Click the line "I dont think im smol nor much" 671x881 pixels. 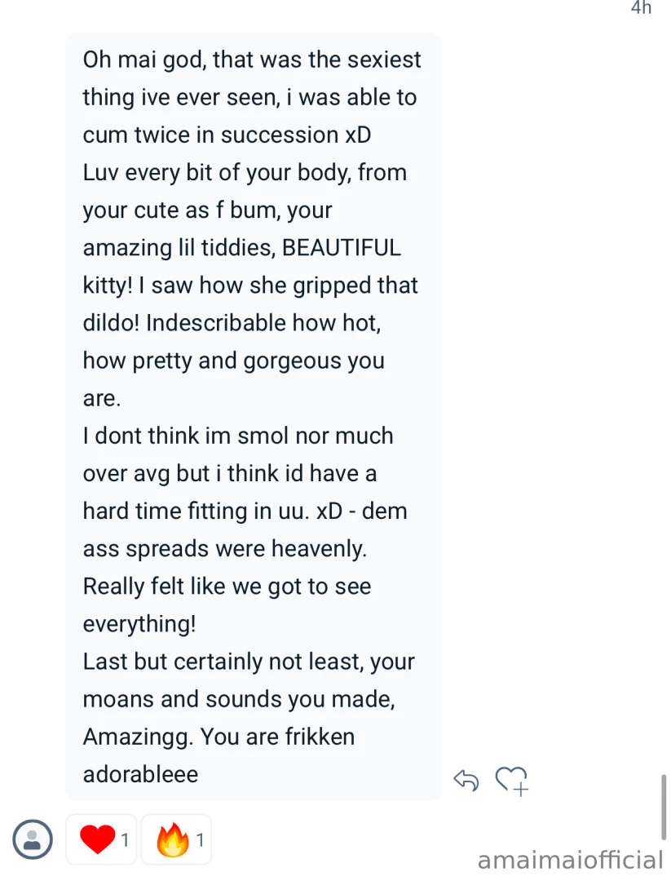pyautogui.click(x=238, y=436)
